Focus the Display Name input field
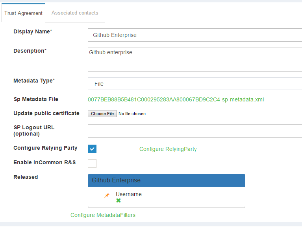 click(195, 35)
